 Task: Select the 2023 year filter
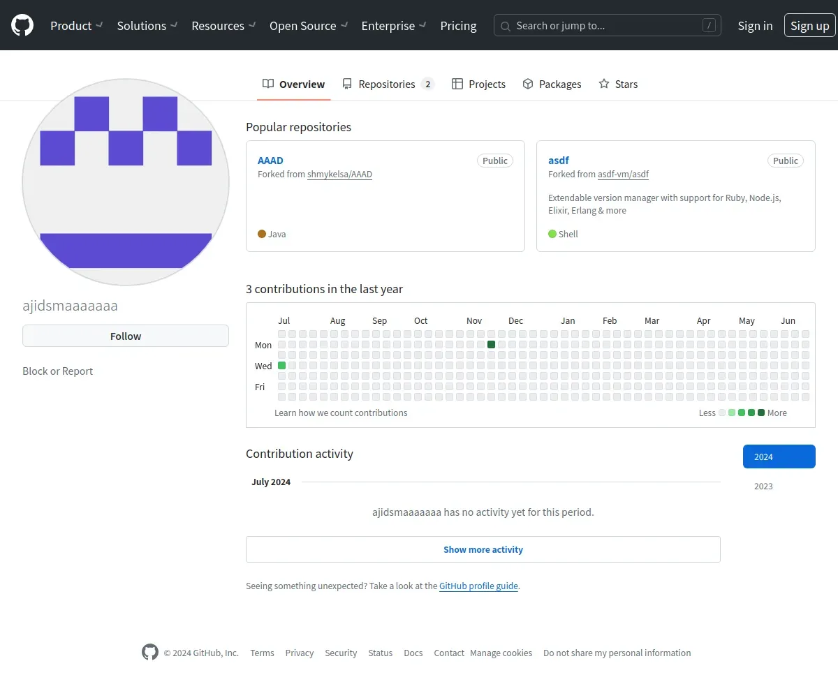[x=763, y=487]
